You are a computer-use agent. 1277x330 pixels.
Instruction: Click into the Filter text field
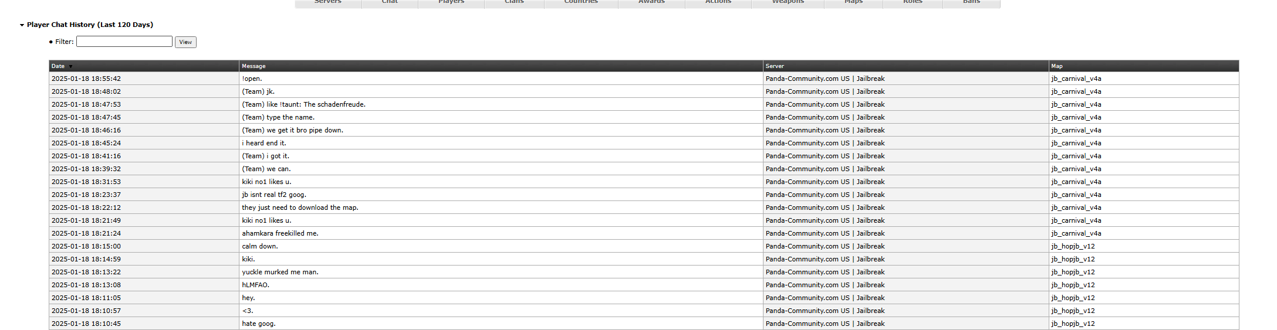124,42
